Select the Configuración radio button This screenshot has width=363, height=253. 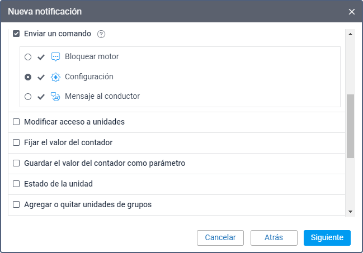(x=28, y=77)
